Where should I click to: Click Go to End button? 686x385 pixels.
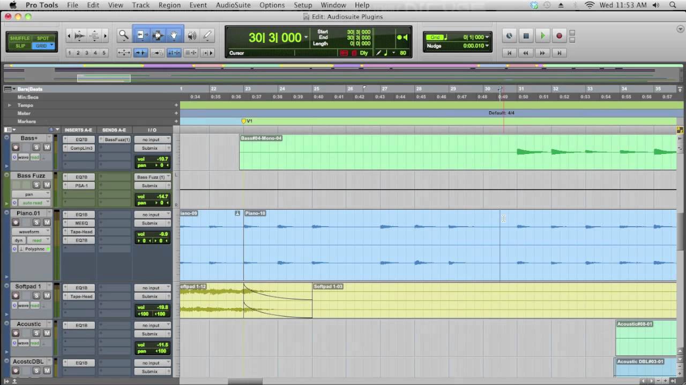[x=559, y=53]
